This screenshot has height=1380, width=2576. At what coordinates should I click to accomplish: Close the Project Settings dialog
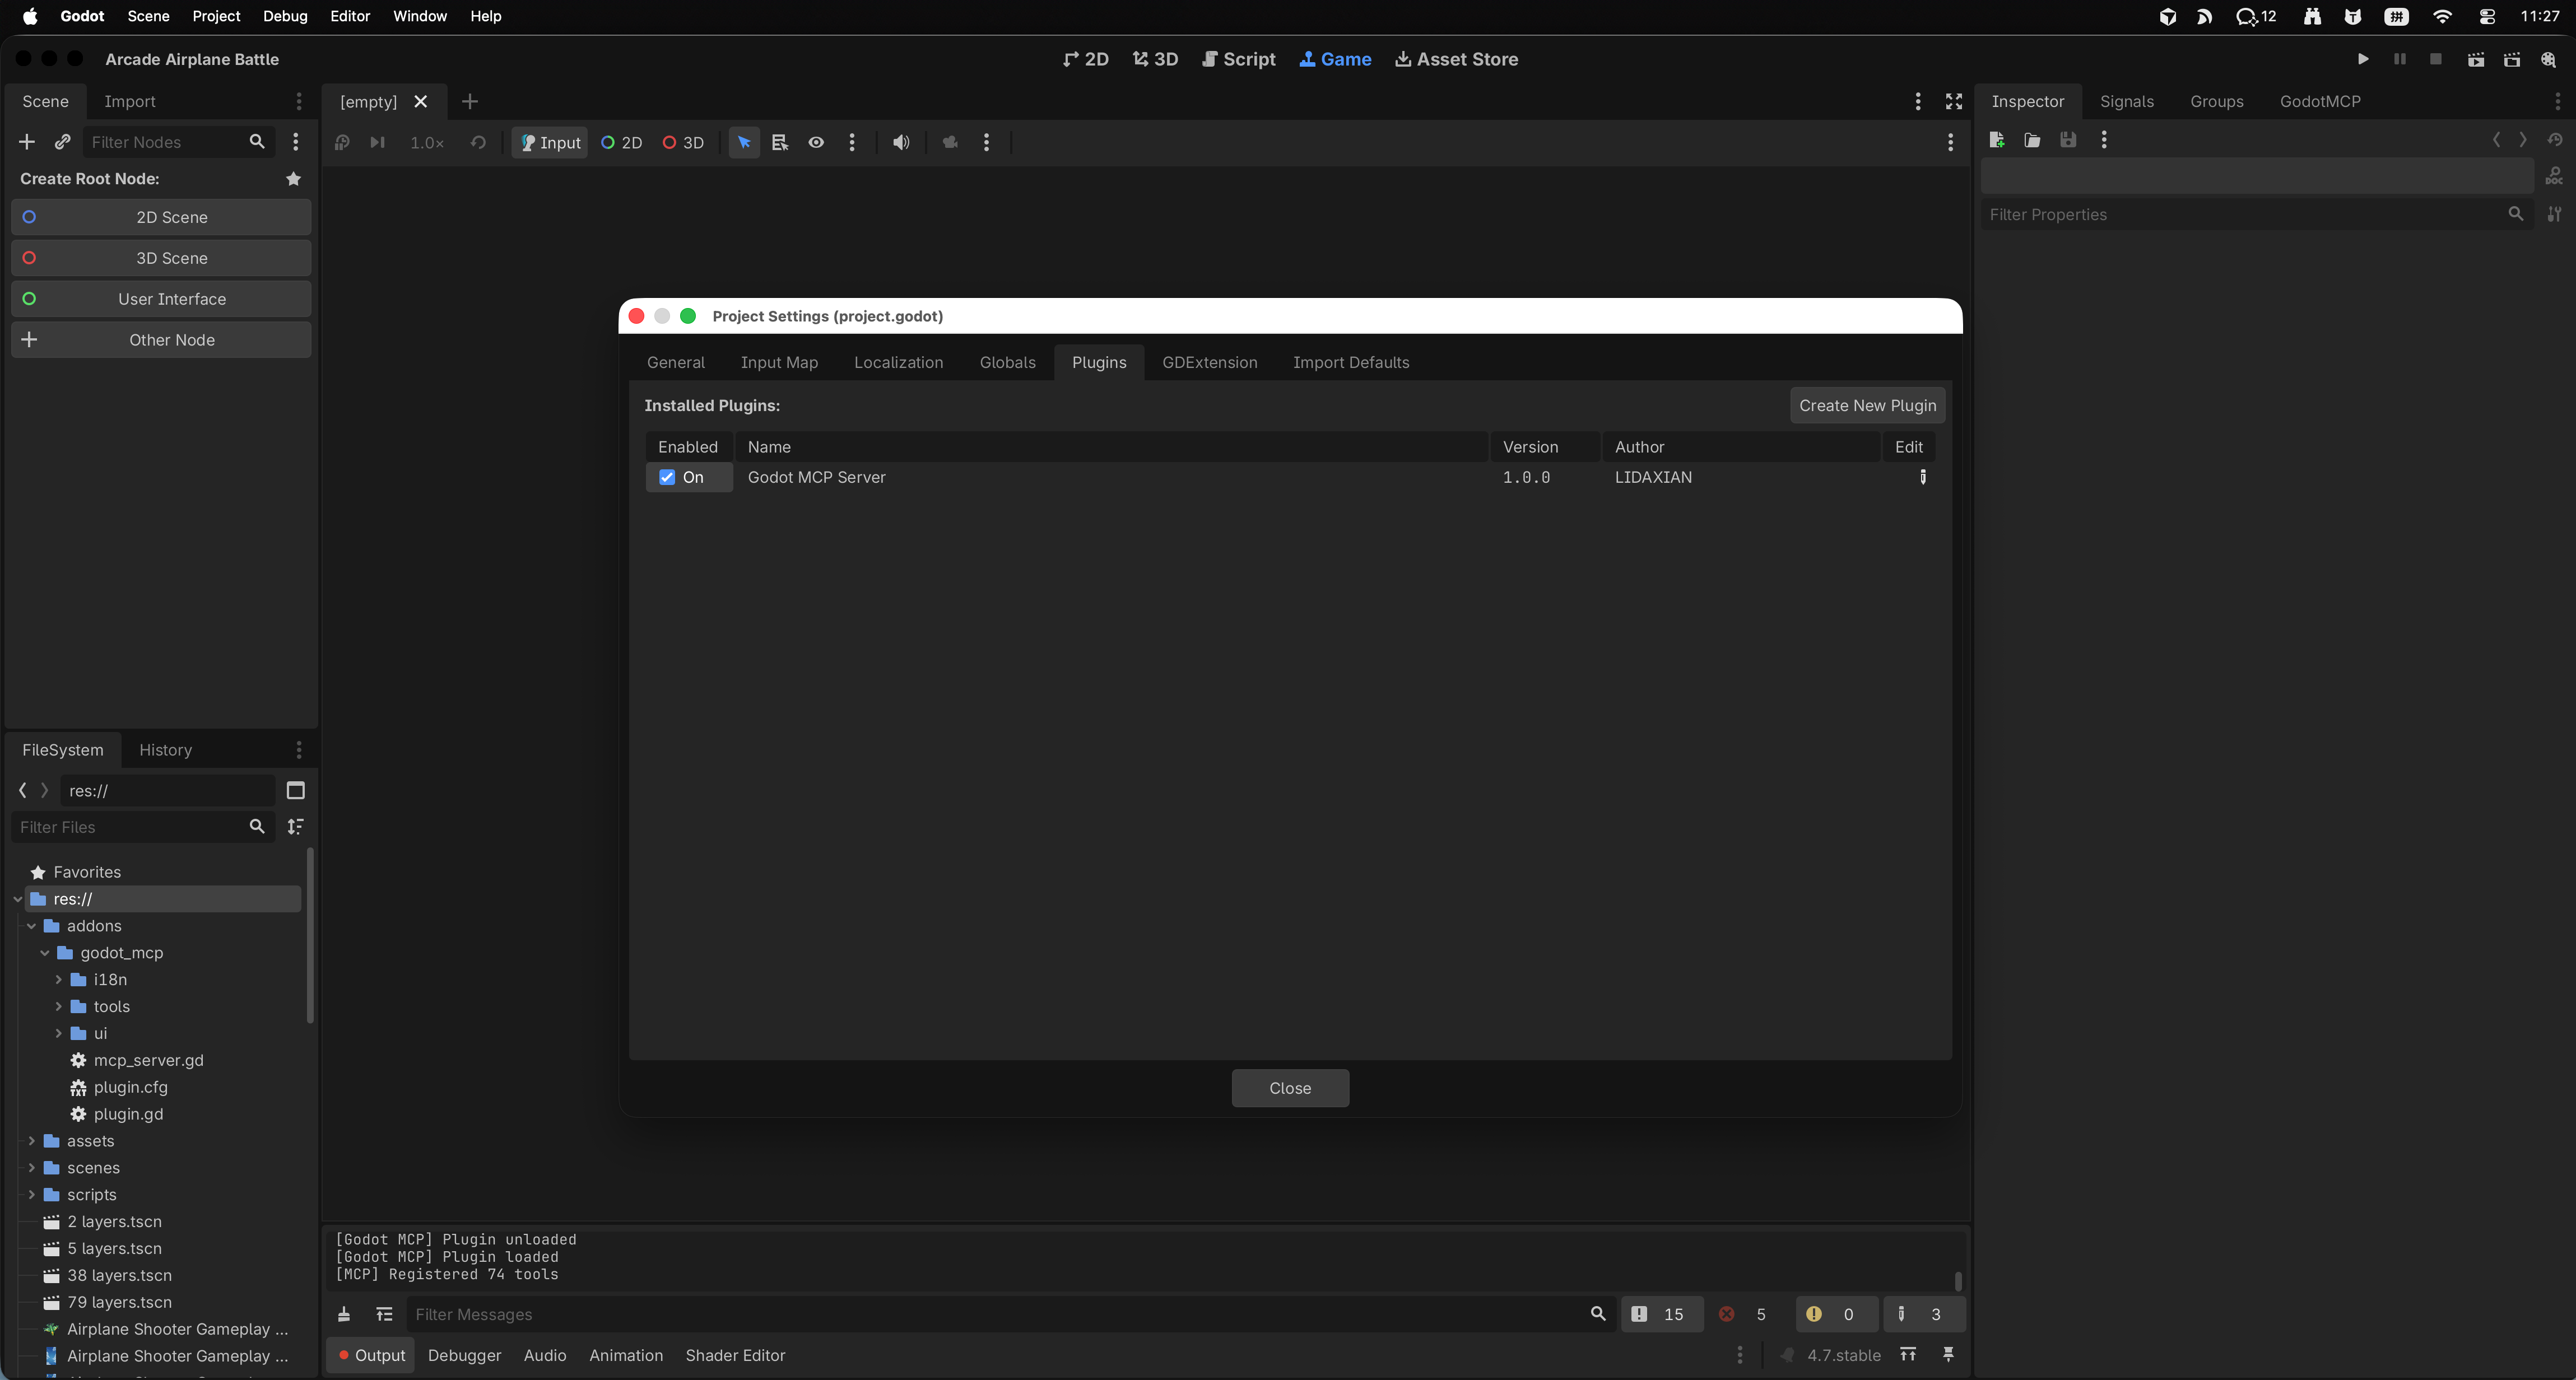point(1290,1088)
